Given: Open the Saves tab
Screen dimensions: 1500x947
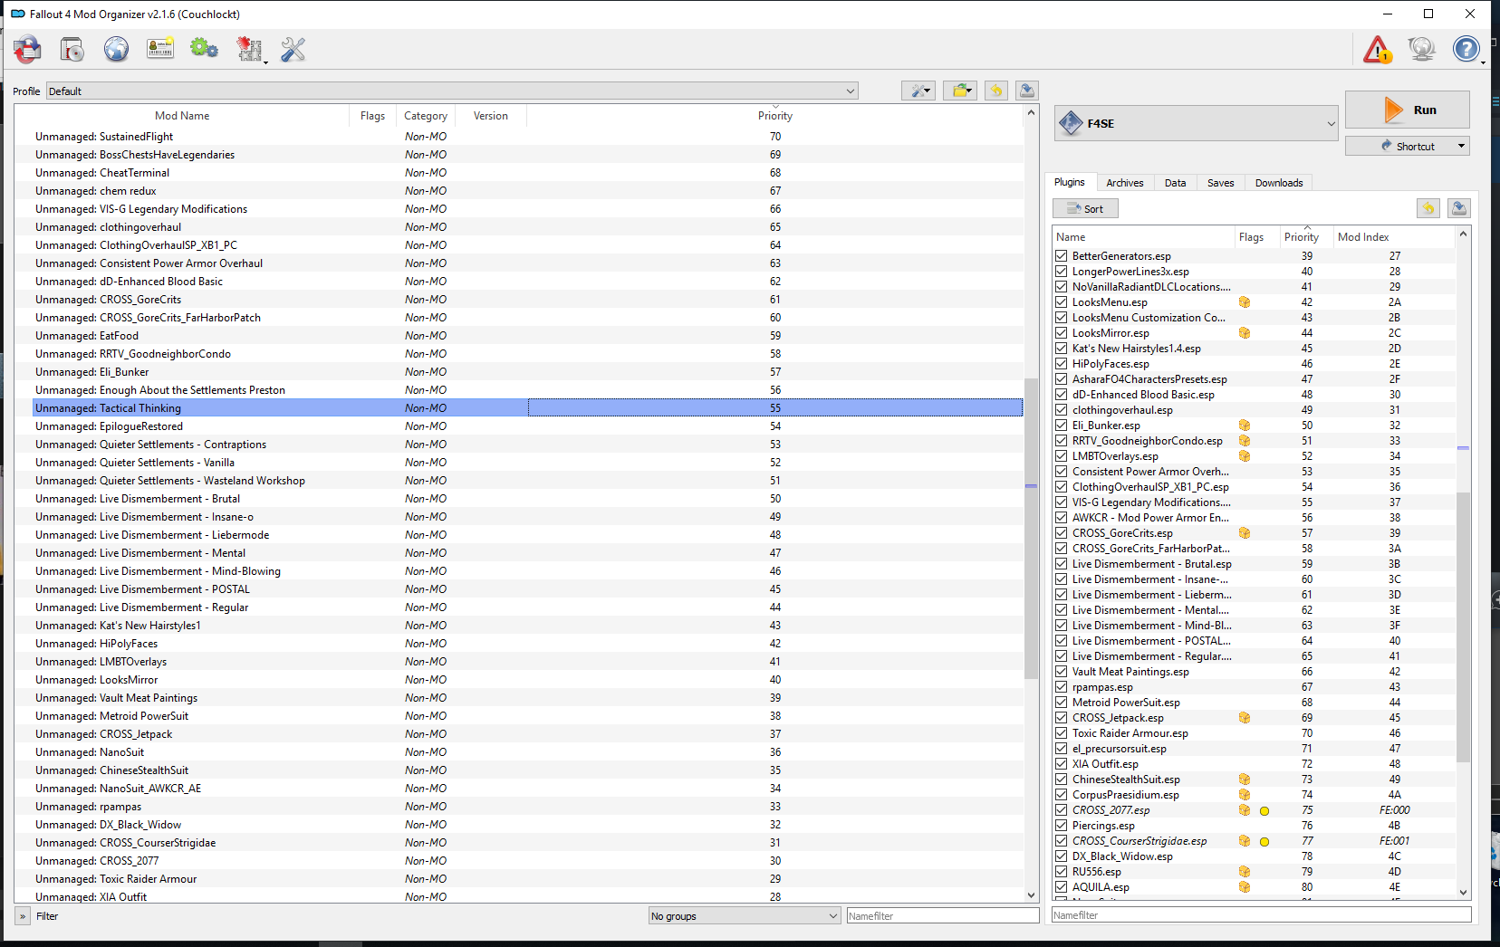Looking at the screenshot, I should [1221, 183].
